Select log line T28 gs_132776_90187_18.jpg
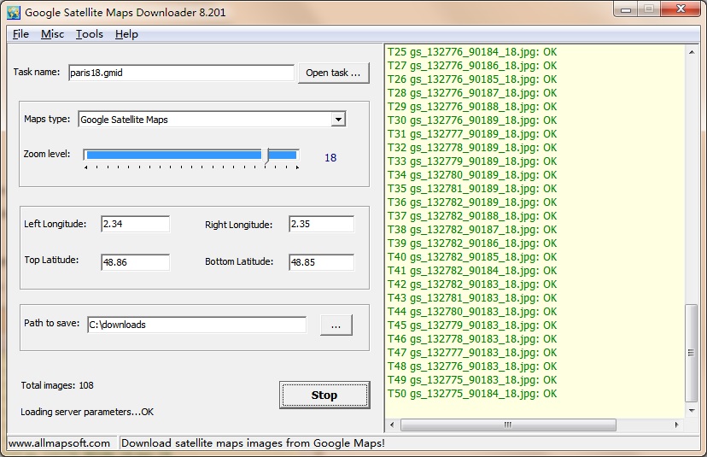The width and height of the screenshot is (707, 457). pyautogui.click(x=472, y=93)
